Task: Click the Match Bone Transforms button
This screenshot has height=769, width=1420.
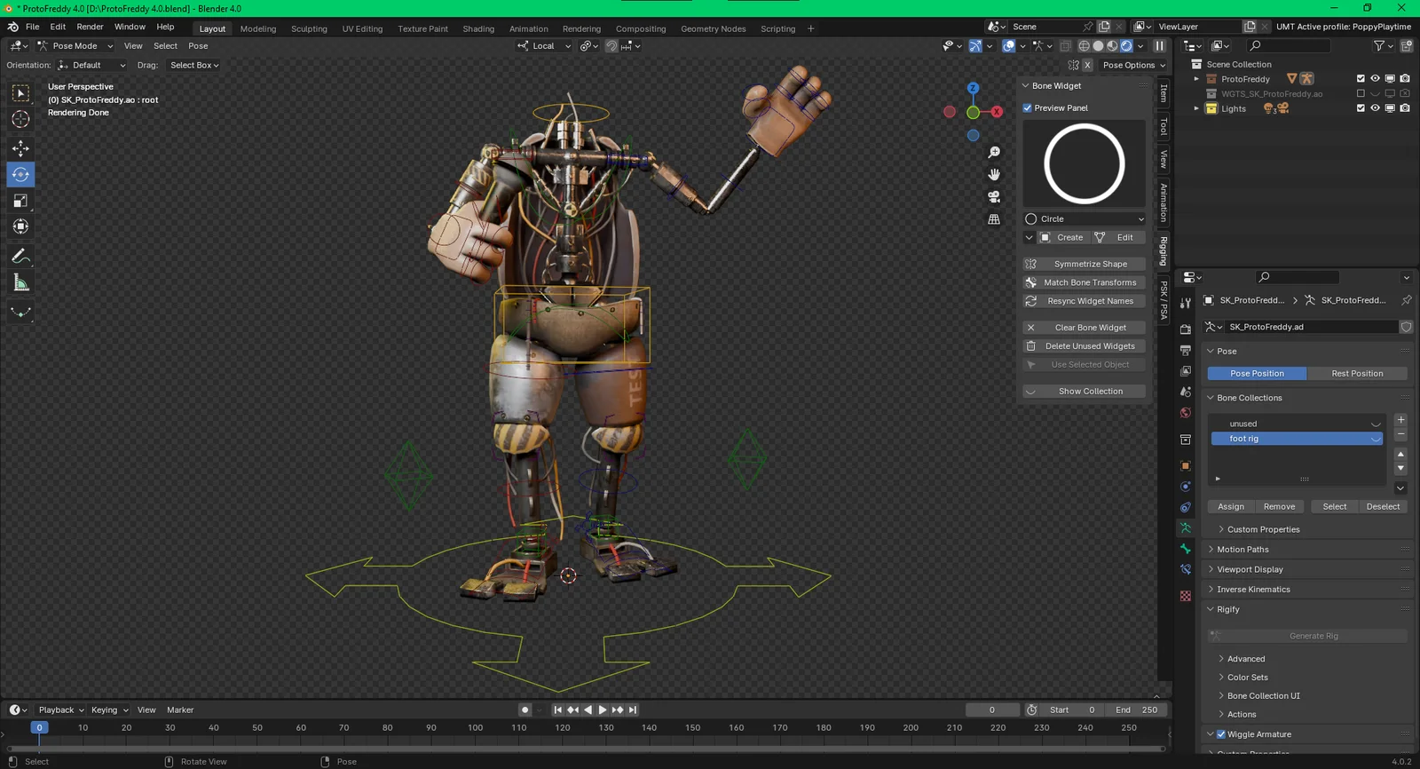Action: pyautogui.click(x=1085, y=282)
